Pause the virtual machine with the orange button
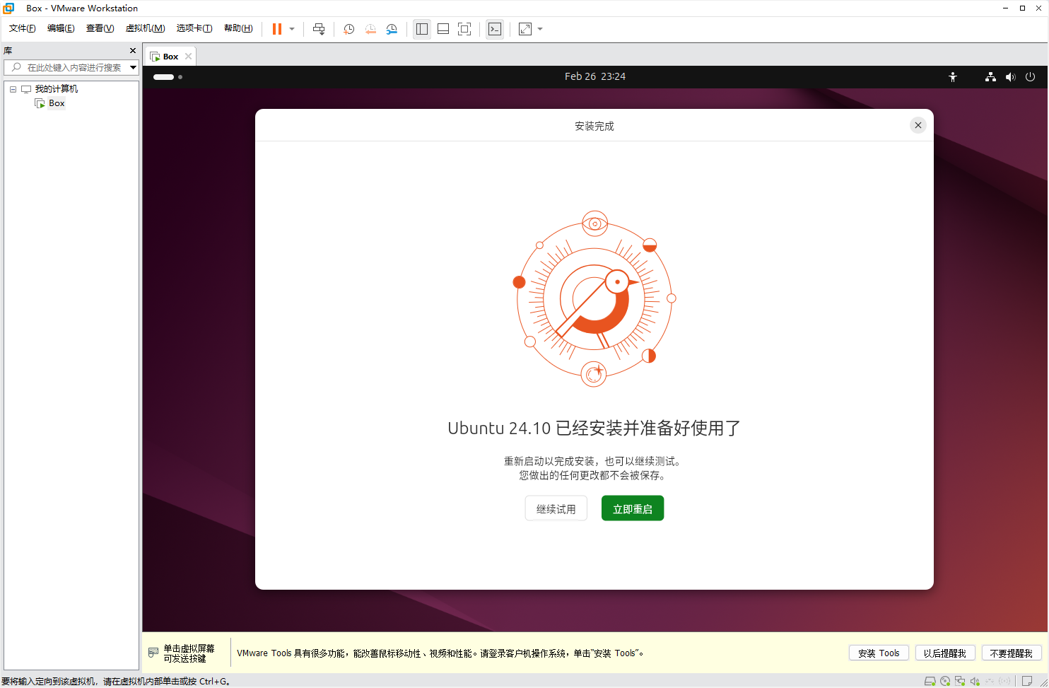 [x=277, y=29]
